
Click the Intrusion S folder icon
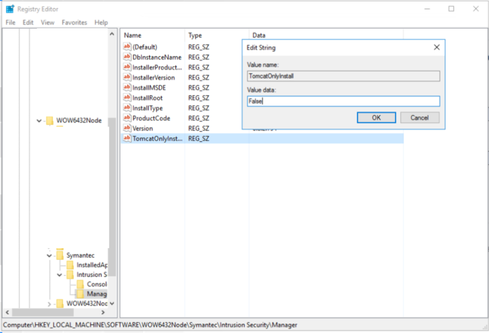tap(70, 274)
